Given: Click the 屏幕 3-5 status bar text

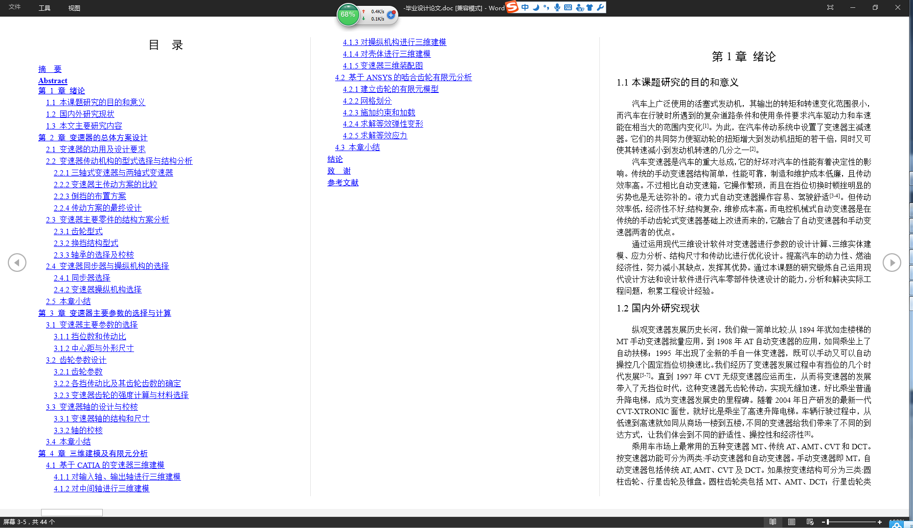Looking at the screenshot, I should [29, 522].
